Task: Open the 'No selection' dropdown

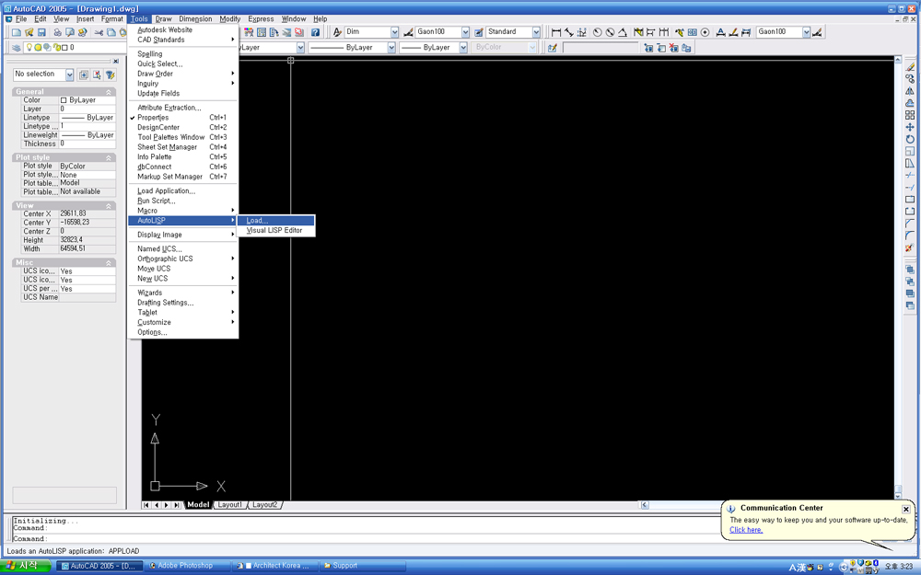Action: [69, 75]
